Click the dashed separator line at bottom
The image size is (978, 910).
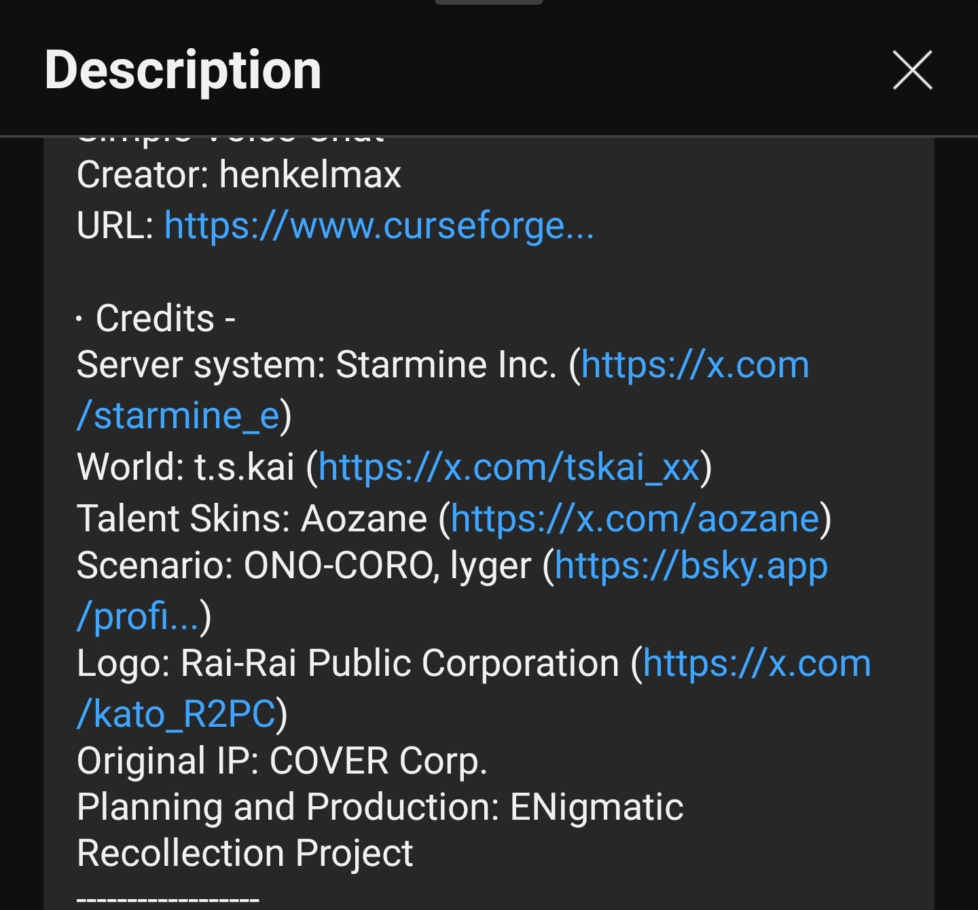coord(168,900)
